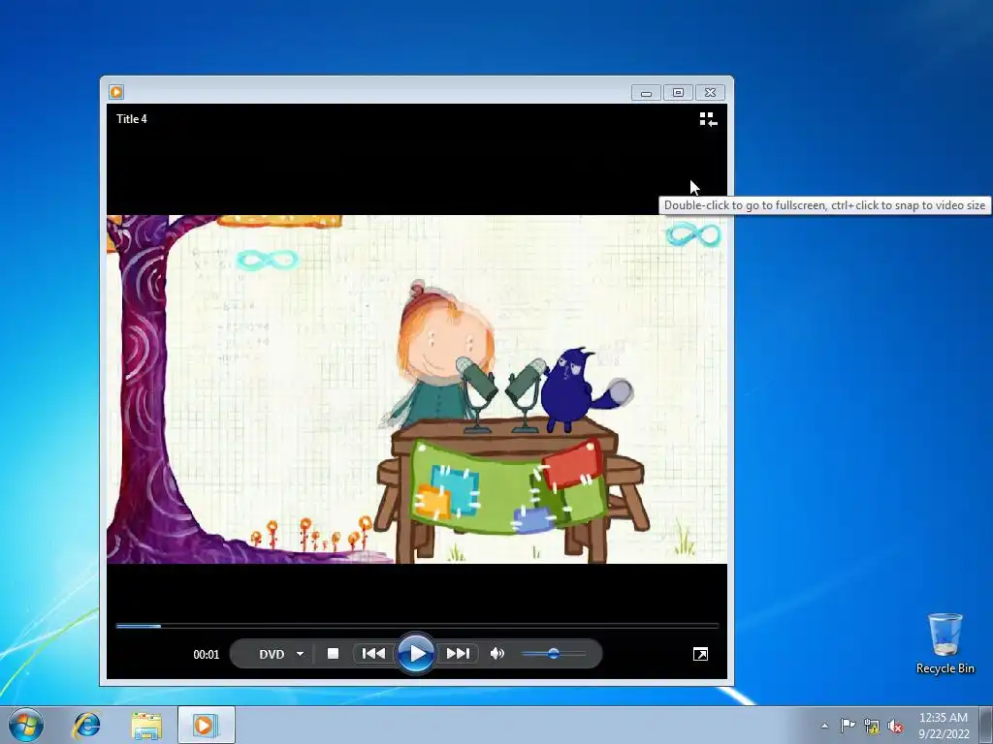993x744 pixels.
Task: Click the Windows Media Player title bar icon
Action: [116, 92]
